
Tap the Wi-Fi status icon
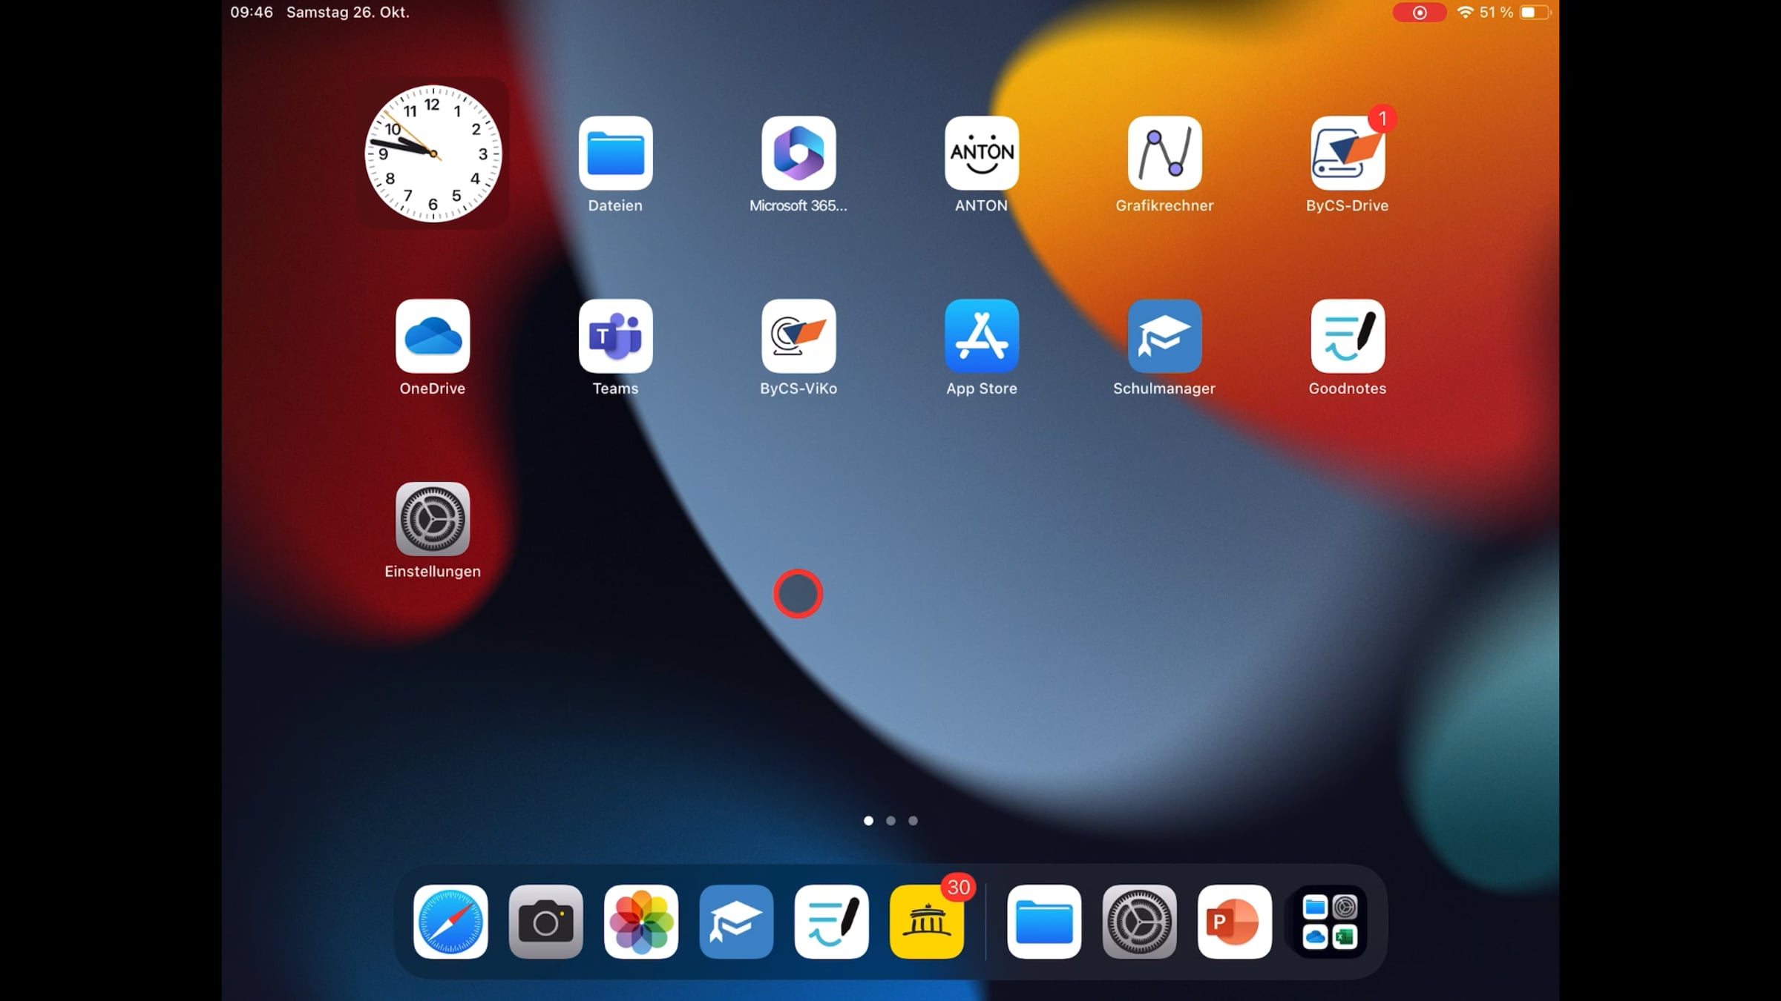[1465, 13]
